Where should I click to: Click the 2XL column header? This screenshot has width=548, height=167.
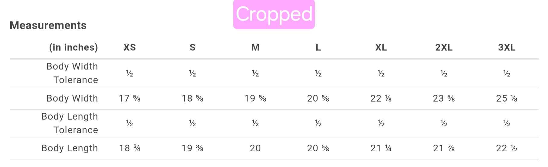(x=444, y=47)
